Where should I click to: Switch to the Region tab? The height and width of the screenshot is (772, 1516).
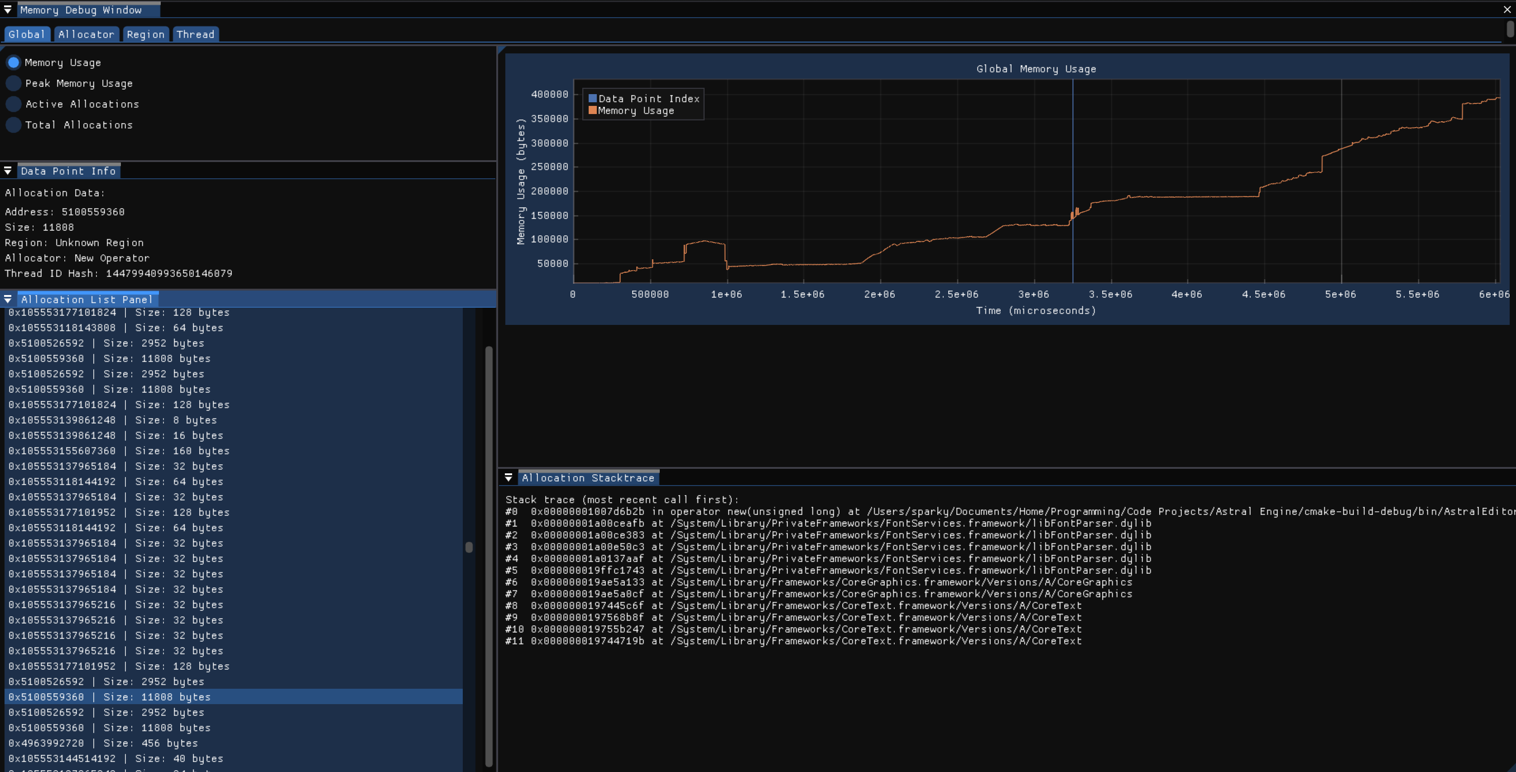coord(145,34)
